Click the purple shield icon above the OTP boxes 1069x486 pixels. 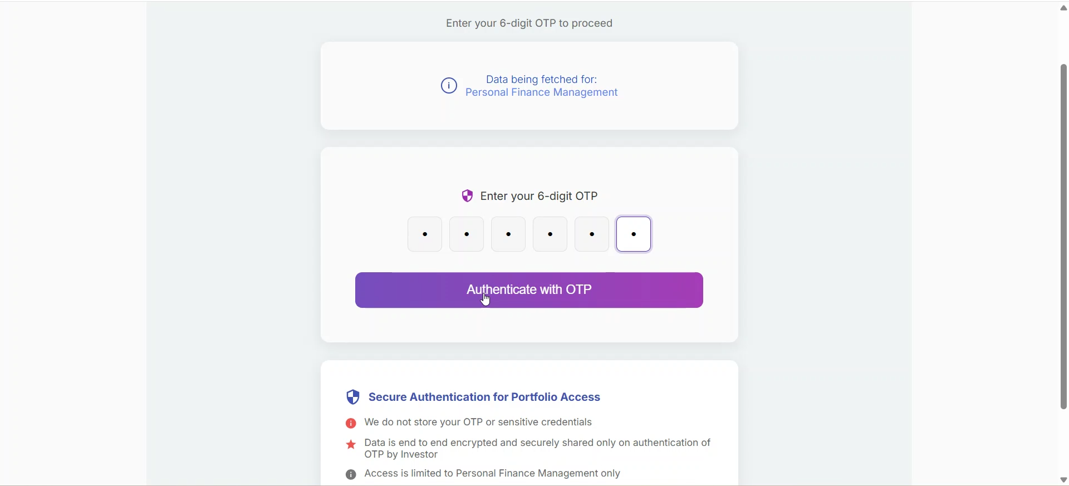[x=467, y=196]
